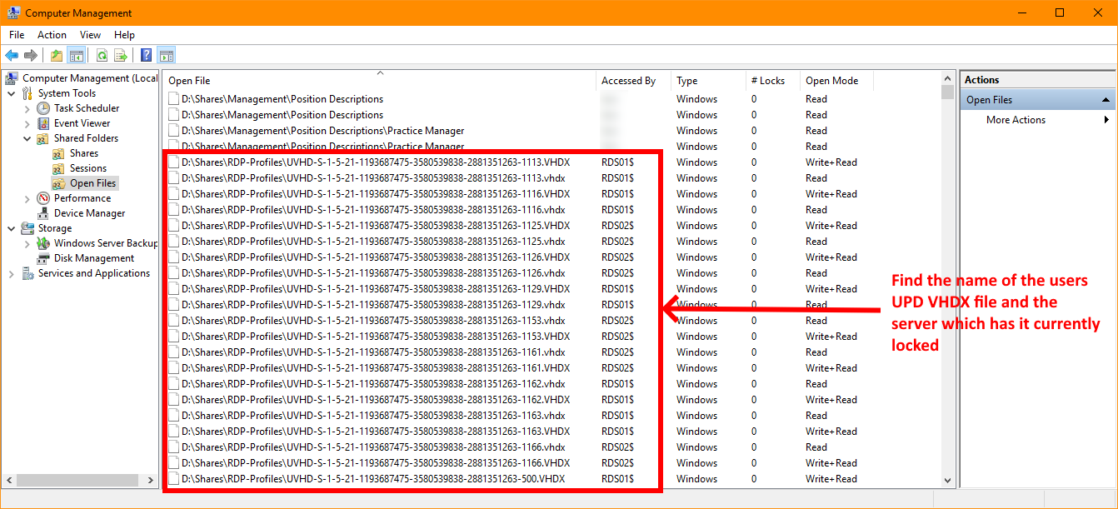Click the Forward navigation arrow
Screen dimensions: 1118x509
click(29, 55)
